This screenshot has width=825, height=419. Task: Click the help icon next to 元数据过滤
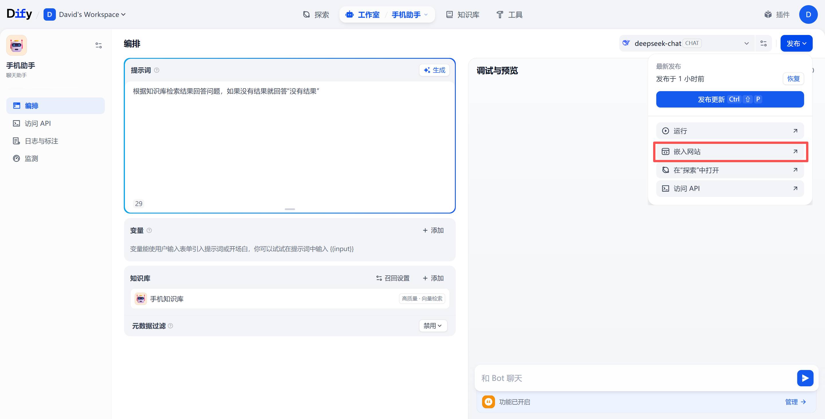point(170,326)
